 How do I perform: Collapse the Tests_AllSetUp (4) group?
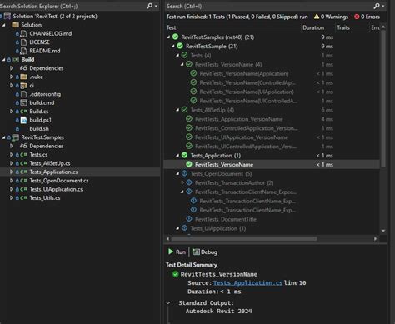[177, 110]
